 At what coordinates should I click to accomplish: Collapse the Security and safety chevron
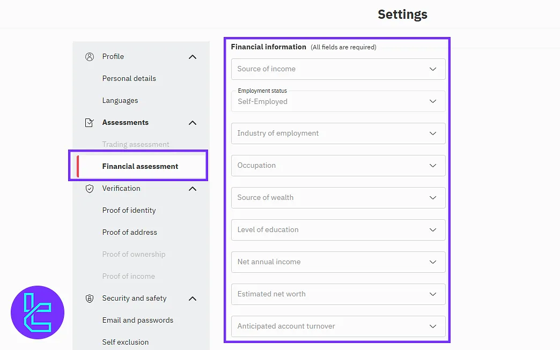pos(193,299)
